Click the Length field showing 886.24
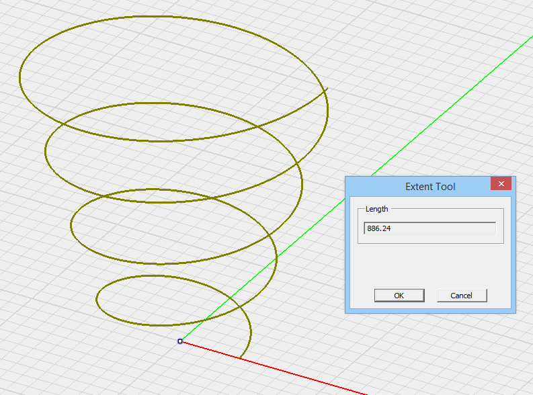The width and height of the screenshot is (533, 395). pyautogui.click(x=429, y=228)
